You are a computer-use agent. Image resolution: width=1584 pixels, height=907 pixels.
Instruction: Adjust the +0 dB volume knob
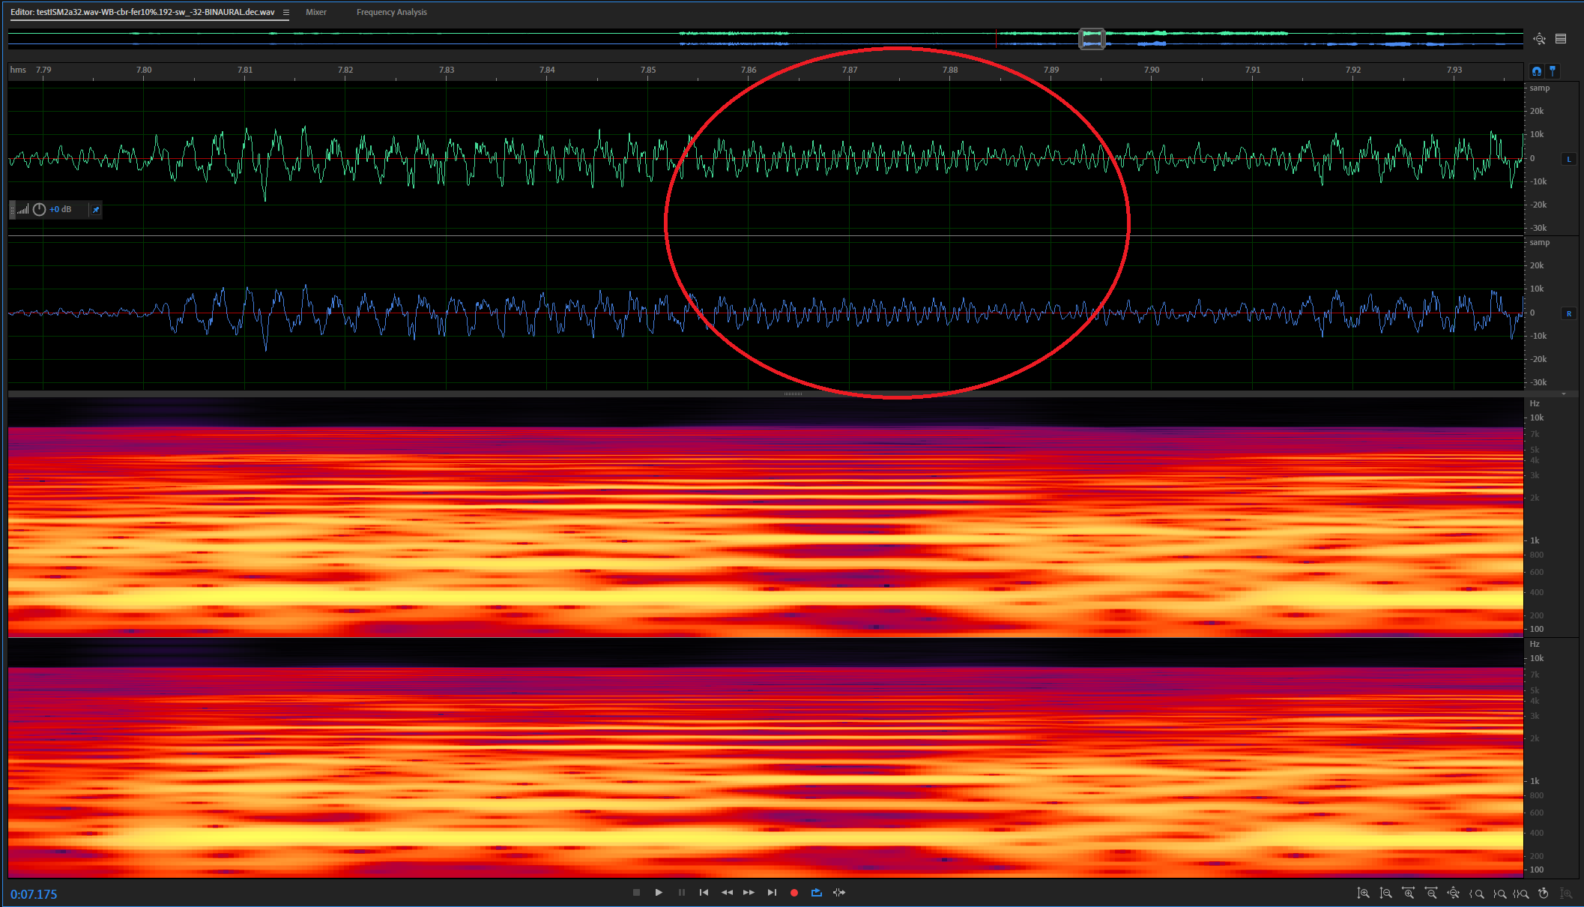40,210
